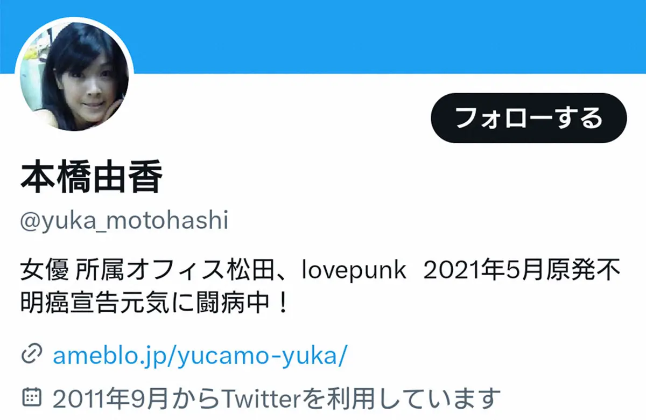Select the display name 本橋由香
The image size is (646, 420).
92,178
